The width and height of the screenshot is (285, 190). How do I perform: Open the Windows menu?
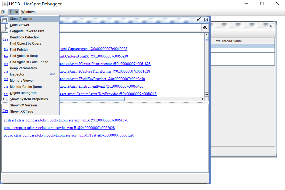28,12
